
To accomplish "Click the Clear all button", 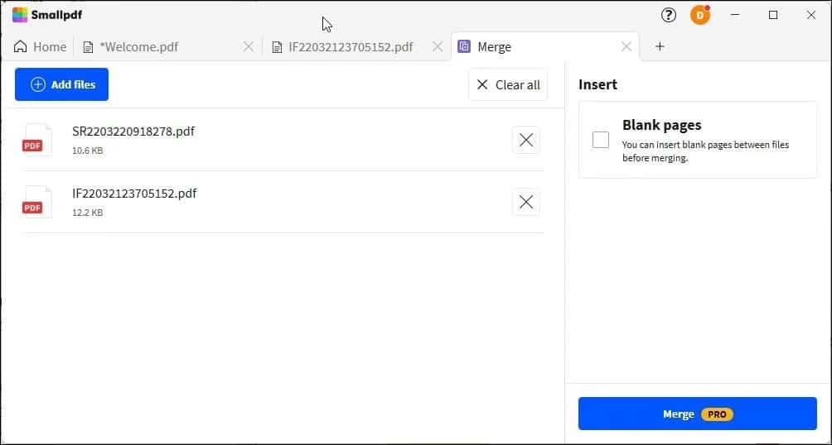I will click(x=508, y=84).
